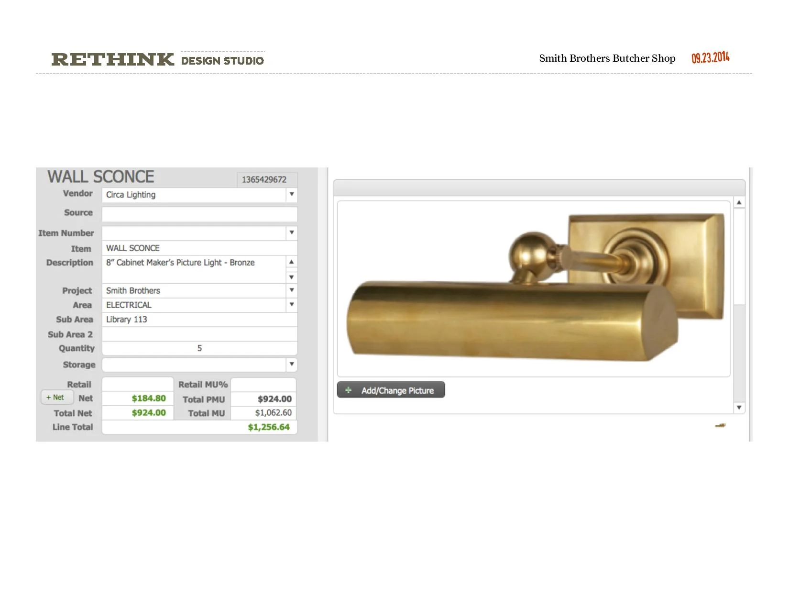Click the Project field Smith Brothers
Viewport: 789px width, 610px height.
click(x=194, y=290)
